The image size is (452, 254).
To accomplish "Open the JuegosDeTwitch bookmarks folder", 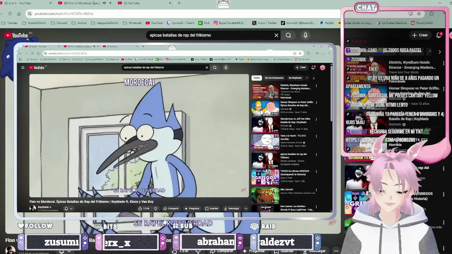I will [105, 23].
